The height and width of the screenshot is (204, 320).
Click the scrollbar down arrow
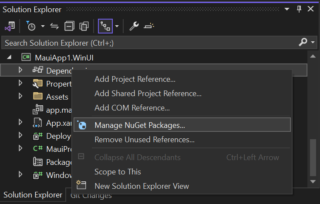(x=313, y=181)
